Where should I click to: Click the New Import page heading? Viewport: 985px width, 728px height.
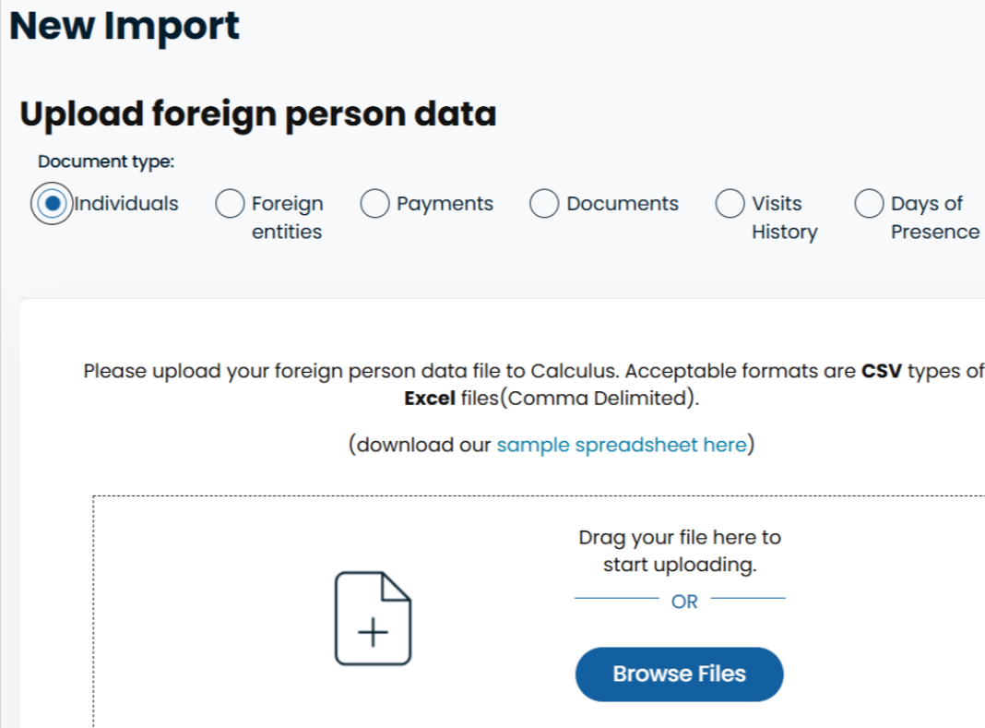[125, 27]
